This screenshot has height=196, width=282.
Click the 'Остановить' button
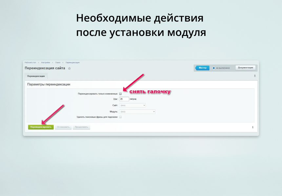click(63, 127)
